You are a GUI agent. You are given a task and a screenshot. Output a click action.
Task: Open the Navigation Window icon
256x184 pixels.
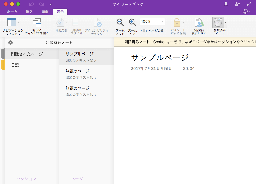pyautogui.click(x=11, y=22)
